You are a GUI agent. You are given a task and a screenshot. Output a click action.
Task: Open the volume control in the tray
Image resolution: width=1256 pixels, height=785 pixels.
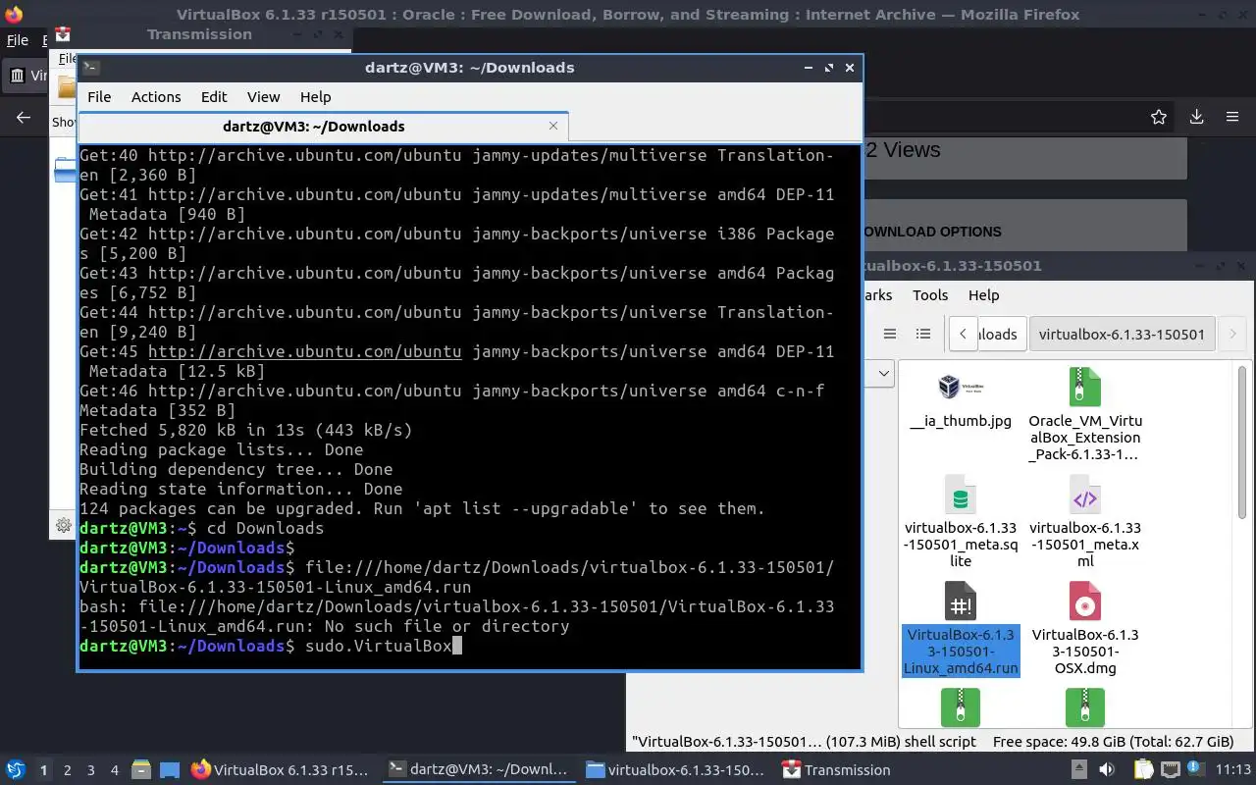[x=1108, y=770]
